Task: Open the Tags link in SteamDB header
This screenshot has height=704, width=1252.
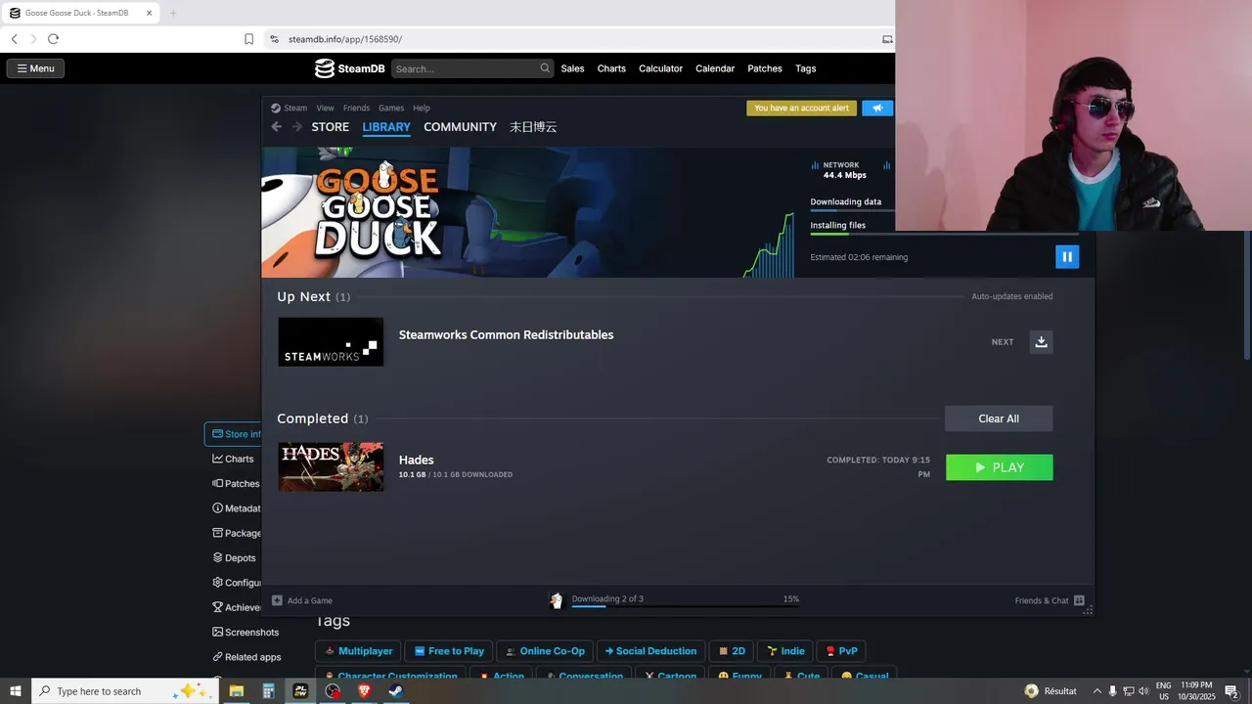Action: click(x=805, y=68)
